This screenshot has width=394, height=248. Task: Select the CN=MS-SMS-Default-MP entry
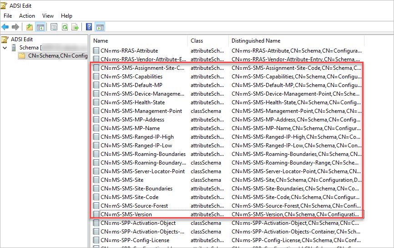point(131,85)
